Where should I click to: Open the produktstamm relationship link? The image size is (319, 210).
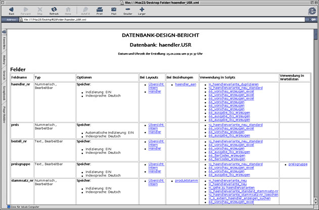pos(187,181)
